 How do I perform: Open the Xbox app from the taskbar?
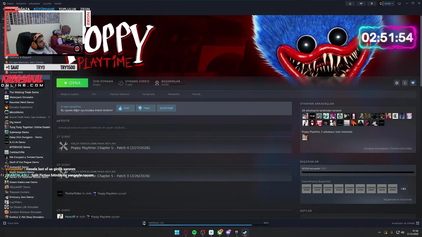(x=220, y=232)
